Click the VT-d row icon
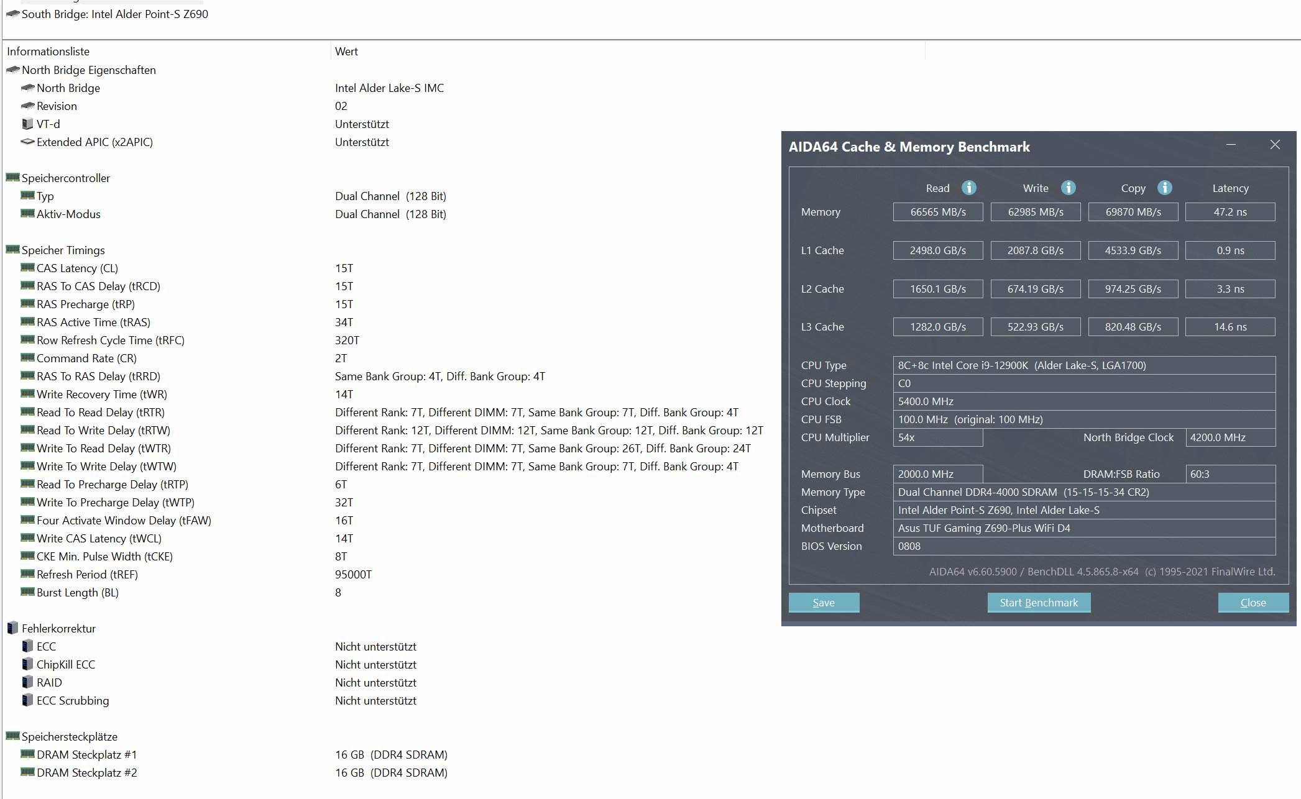The image size is (1301, 799). (27, 124)
